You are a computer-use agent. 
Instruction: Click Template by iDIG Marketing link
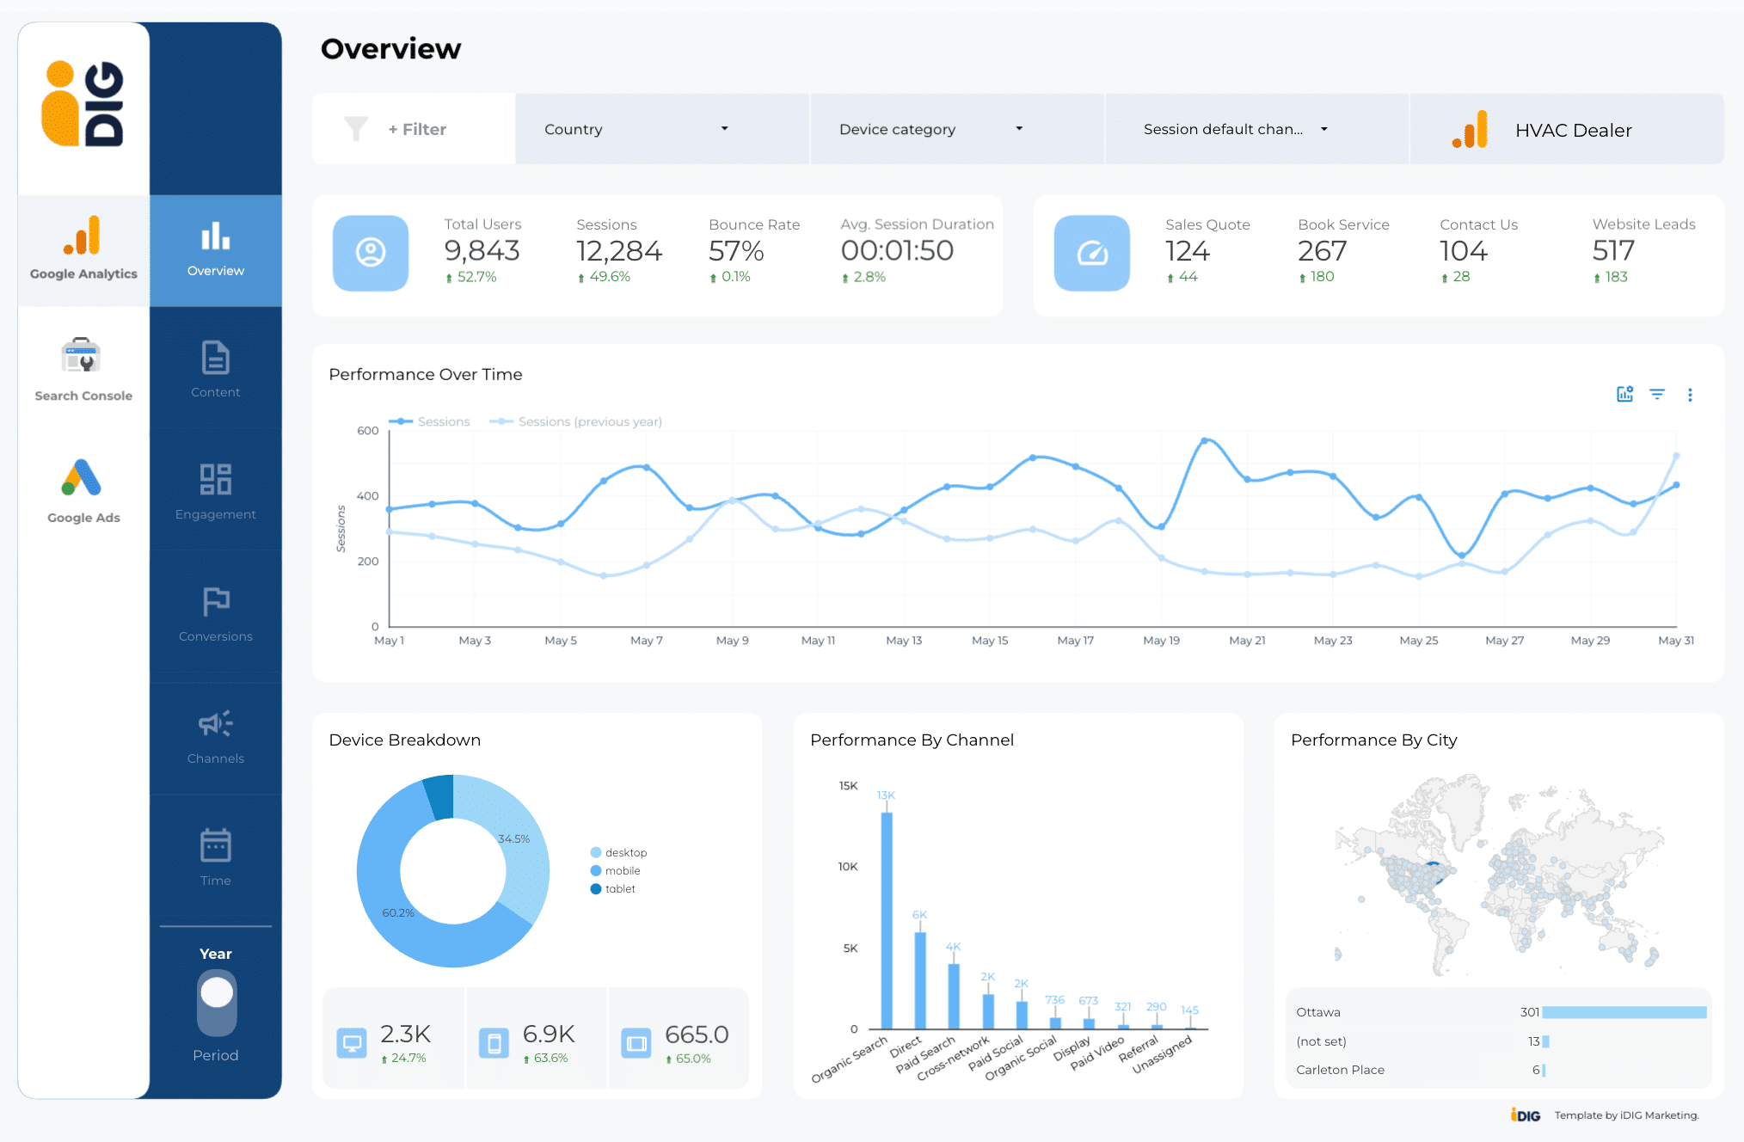(x=1625, y=1115)
